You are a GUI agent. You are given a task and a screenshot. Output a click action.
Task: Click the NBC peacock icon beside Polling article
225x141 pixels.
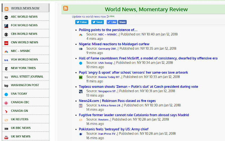point(81,35)
